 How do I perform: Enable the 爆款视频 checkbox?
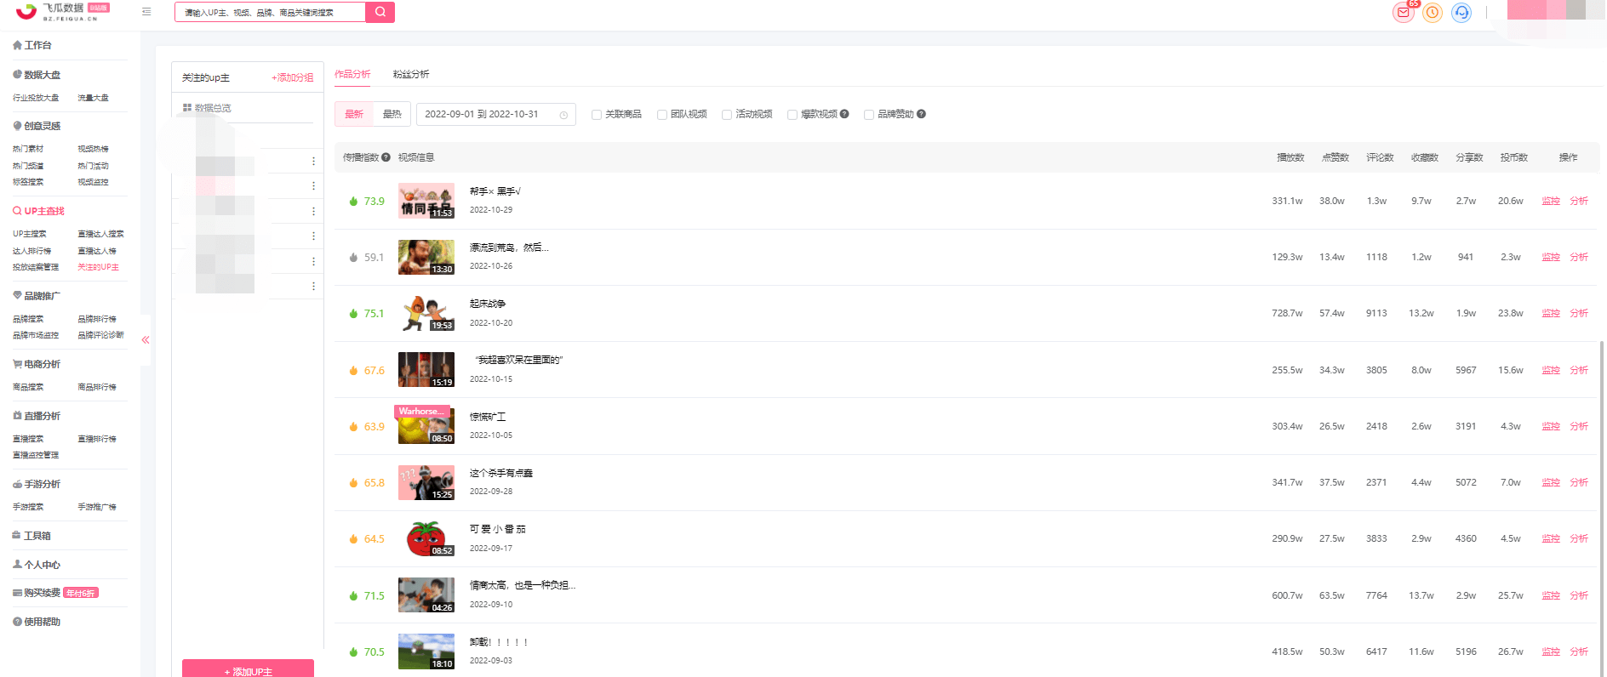click(792, 115)
